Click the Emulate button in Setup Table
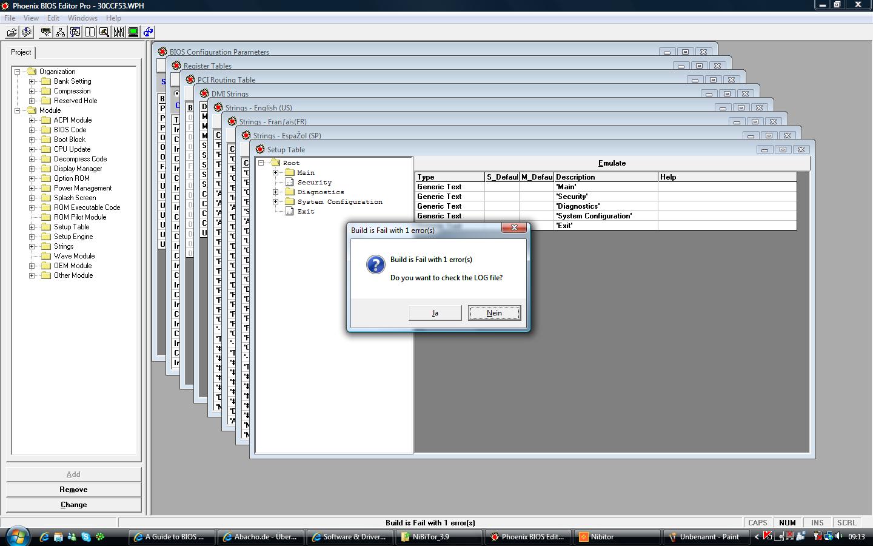Viewport: 873px width, 546px height. coord(612,163)
